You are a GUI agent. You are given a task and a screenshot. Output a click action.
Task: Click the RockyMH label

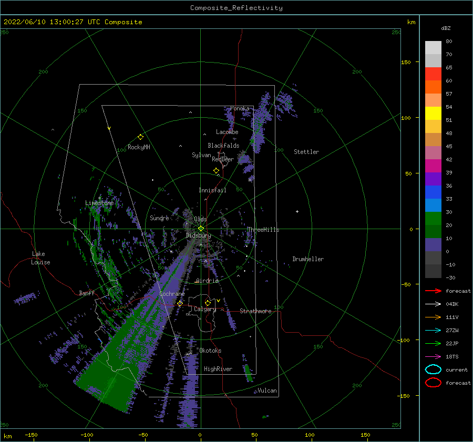coord(139,147)
